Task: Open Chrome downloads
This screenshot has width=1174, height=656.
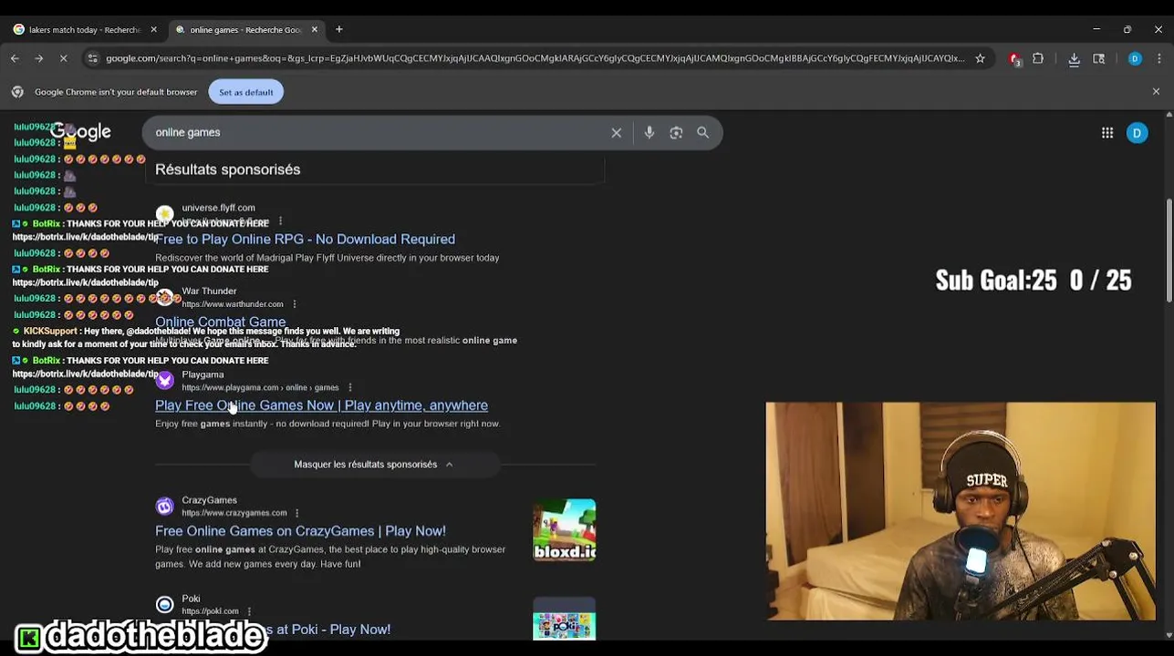Action: [1074, 58]
